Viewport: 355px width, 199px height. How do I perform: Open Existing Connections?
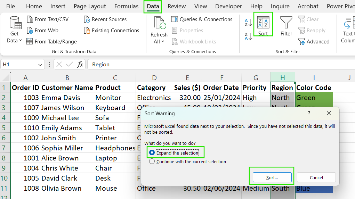[111, 31]
